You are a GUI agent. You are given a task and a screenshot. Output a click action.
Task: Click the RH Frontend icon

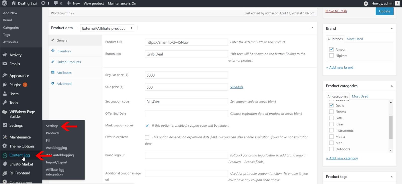coord(5,173)
